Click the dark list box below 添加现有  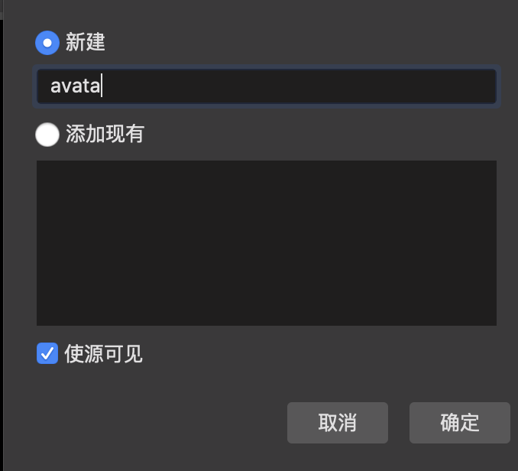point(267,243)
